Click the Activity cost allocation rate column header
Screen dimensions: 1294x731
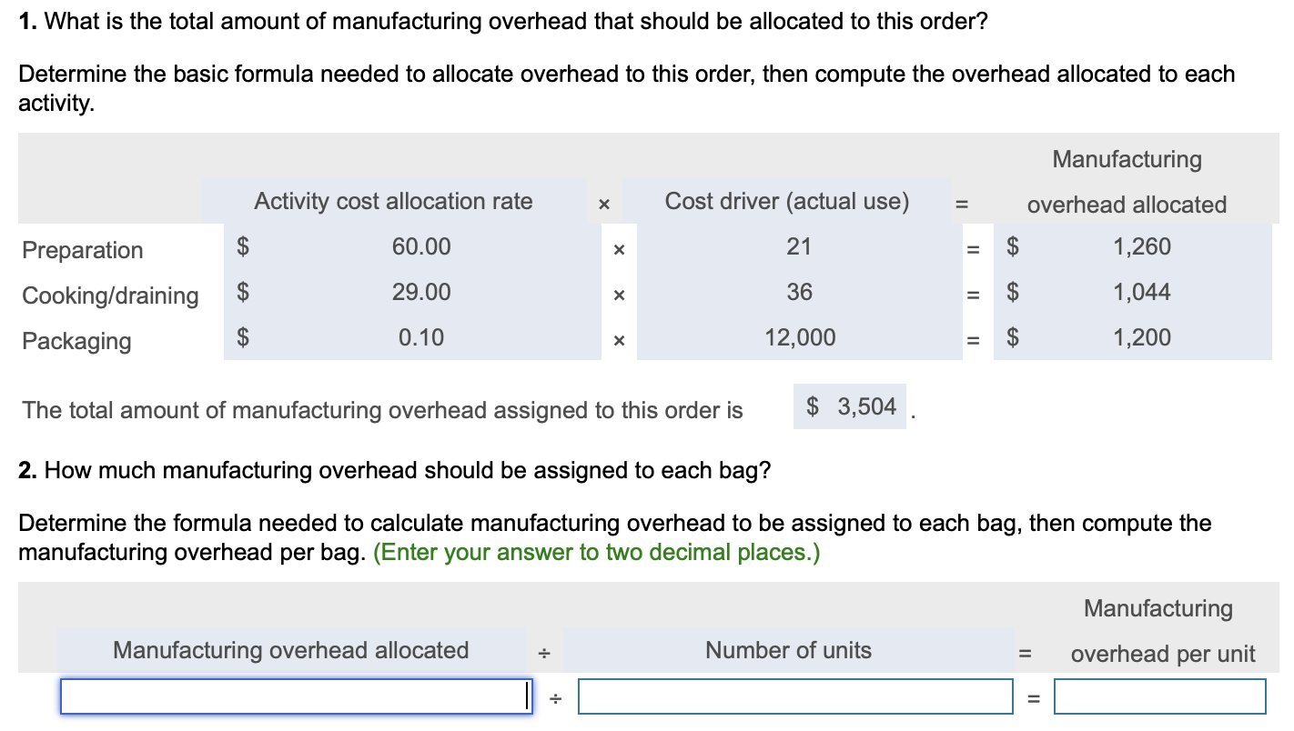tap(394, 201)
